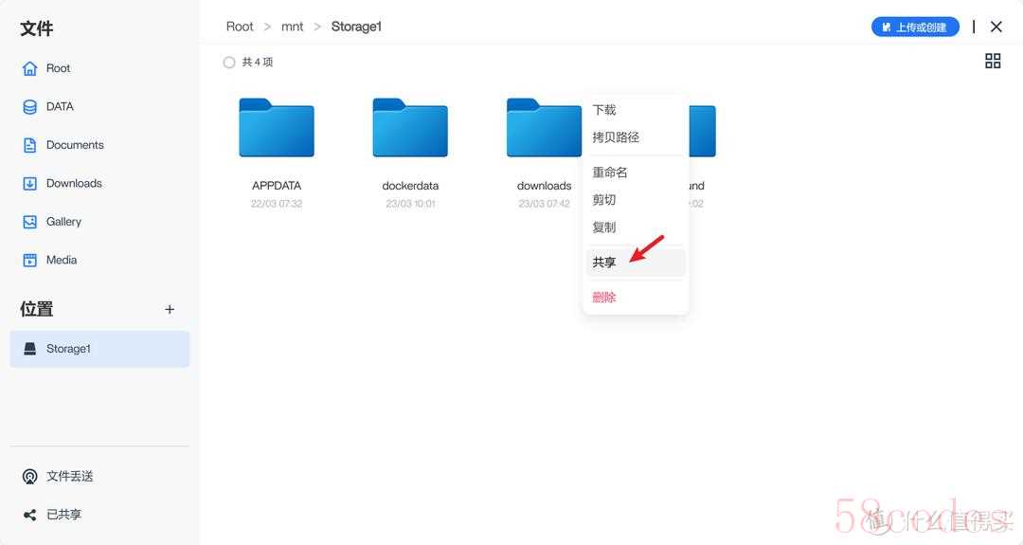Open the downloads folder icon

[544, 128]
